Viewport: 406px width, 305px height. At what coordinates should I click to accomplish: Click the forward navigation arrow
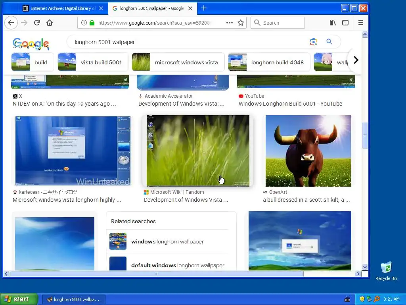click(24, 23)
